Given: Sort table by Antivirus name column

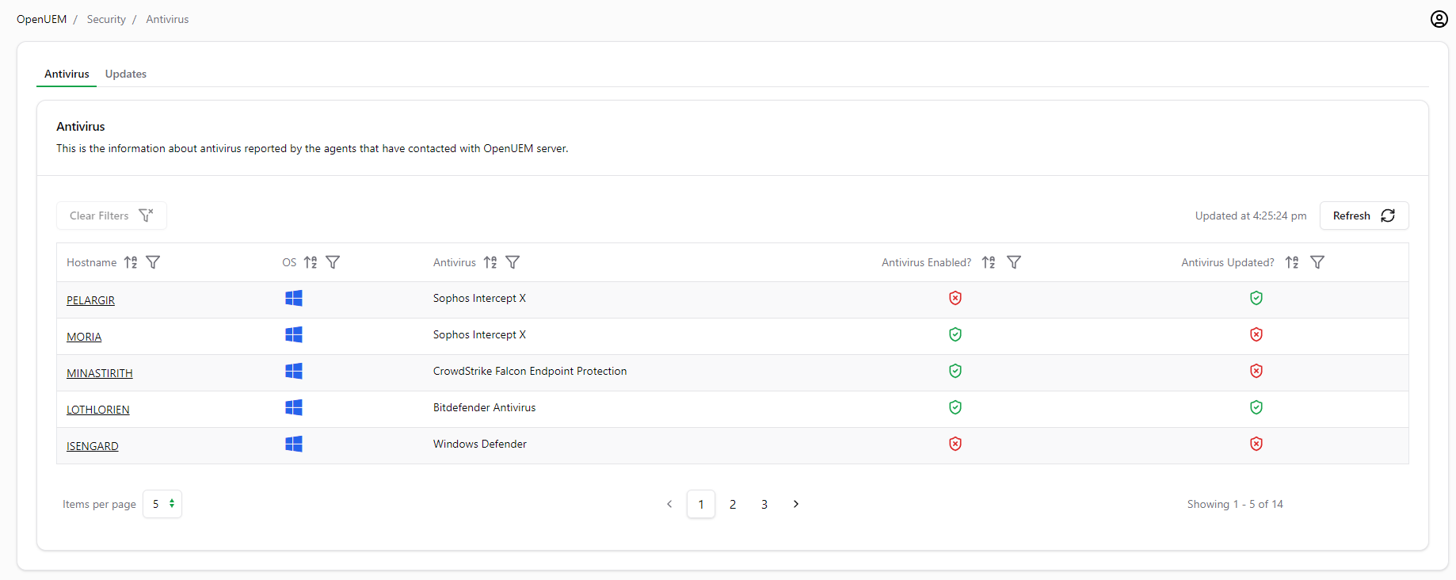Looking at the screenshot, I should [490, 262].
